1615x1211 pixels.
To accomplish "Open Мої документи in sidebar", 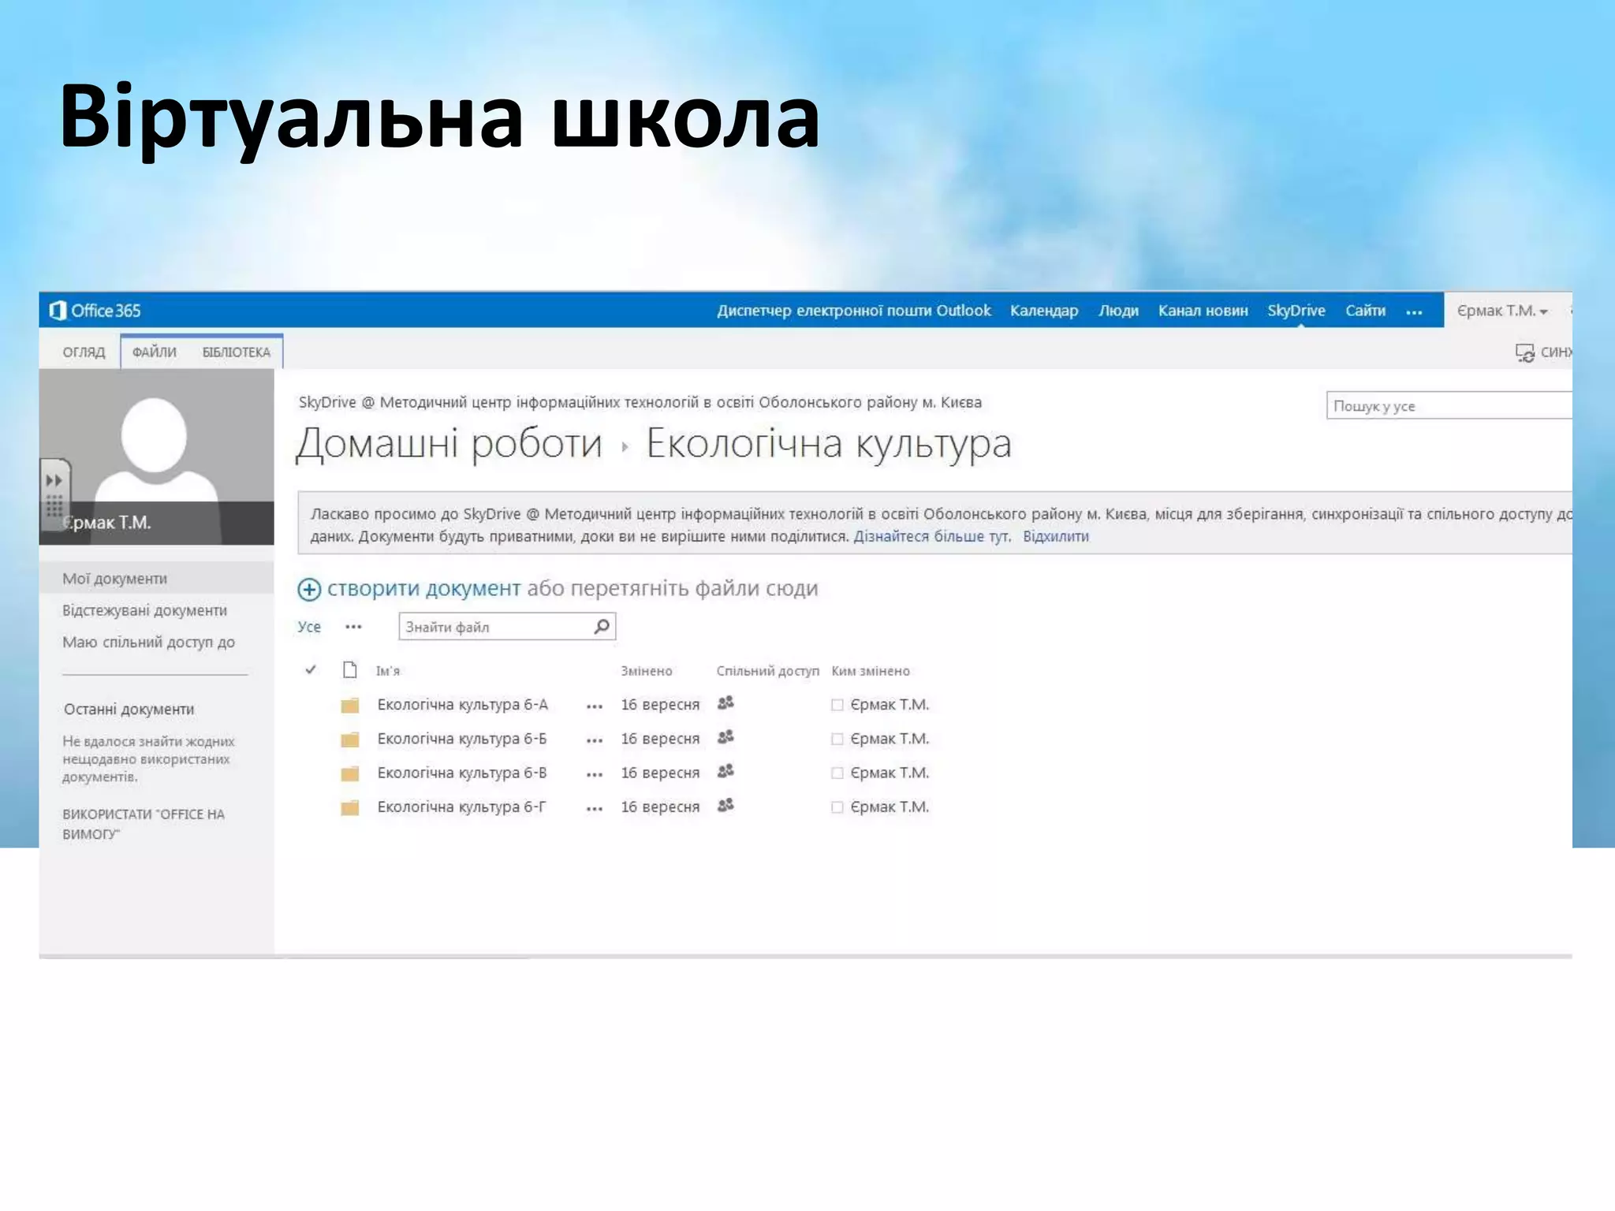I will point(115,579).
